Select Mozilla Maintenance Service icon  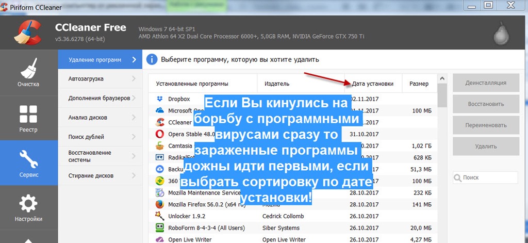click(160, 193)
